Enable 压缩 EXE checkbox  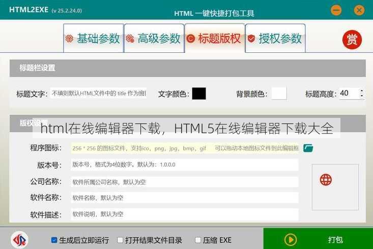tap(197, 240)
